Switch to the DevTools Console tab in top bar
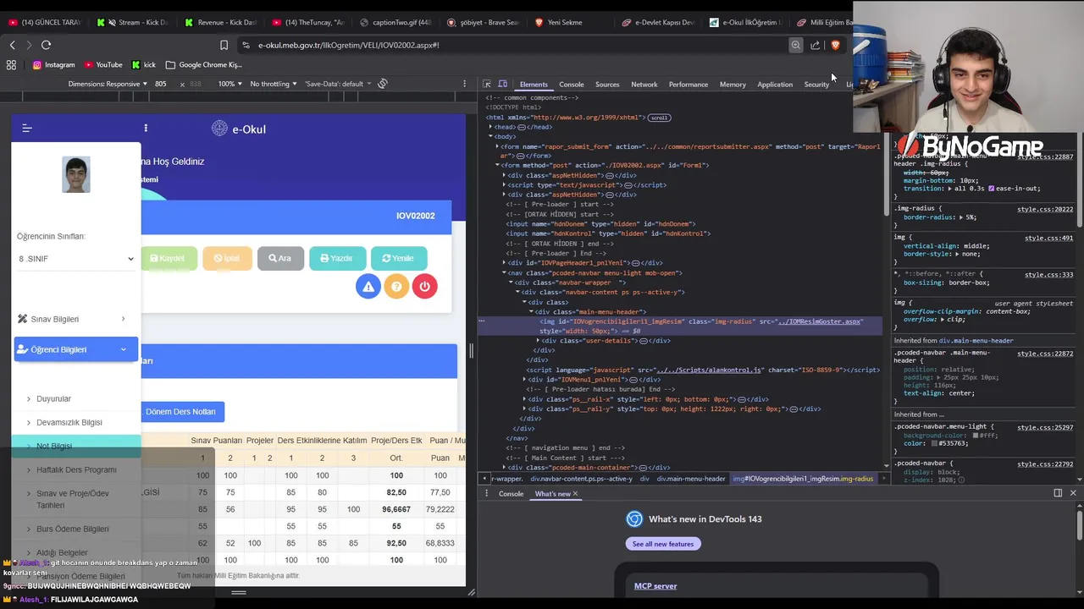 coord(571,85)
